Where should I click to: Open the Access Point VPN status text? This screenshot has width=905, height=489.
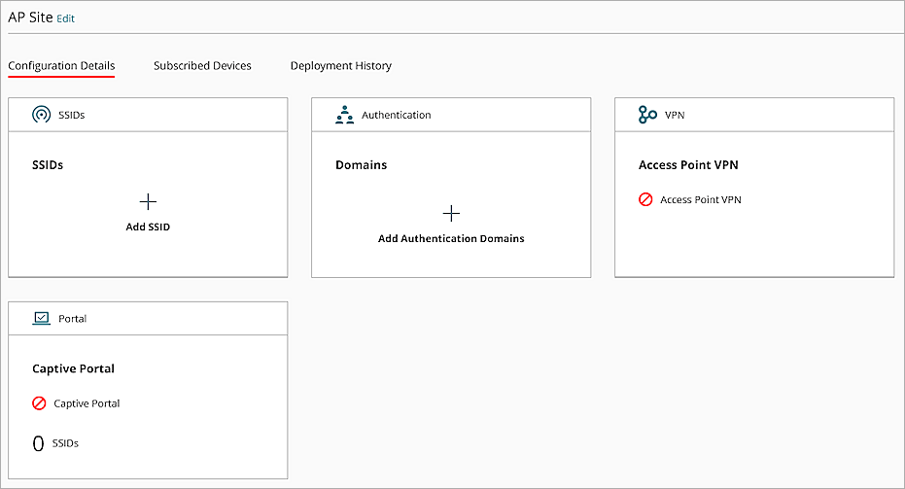tap(701, 199)
